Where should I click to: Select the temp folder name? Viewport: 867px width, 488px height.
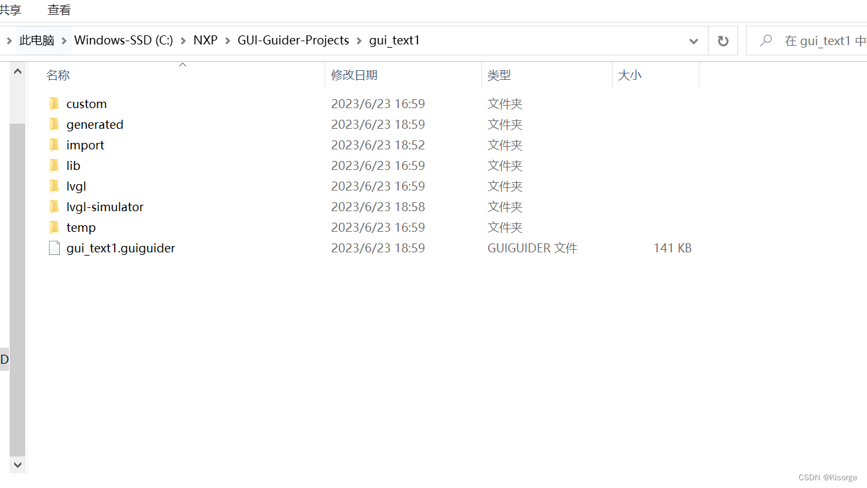tap(81, 227)
